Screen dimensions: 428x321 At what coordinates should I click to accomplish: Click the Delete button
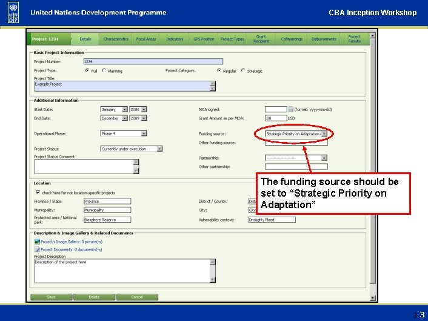(x=94, y=297)
